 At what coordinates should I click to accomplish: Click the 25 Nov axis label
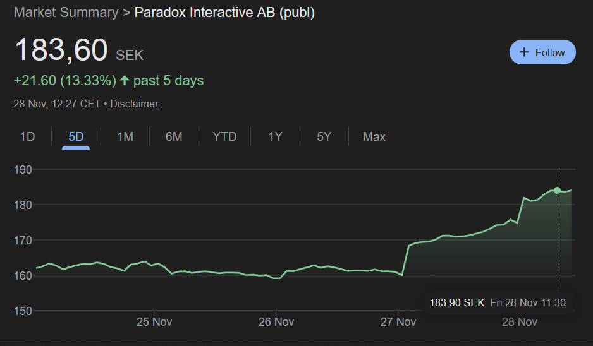point(154,322)
